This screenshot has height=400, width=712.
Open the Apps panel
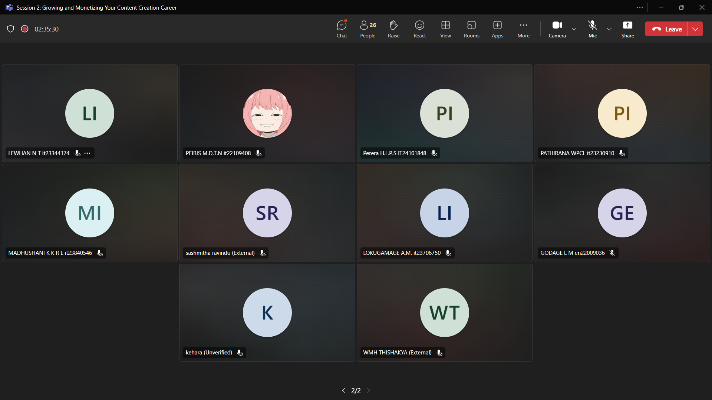point(497,29)
